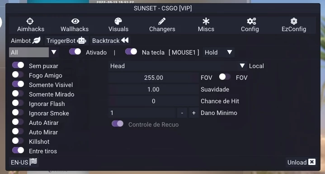
Task: Click the plus button for Dano Minimo
Action: click(x=194, y=113)
